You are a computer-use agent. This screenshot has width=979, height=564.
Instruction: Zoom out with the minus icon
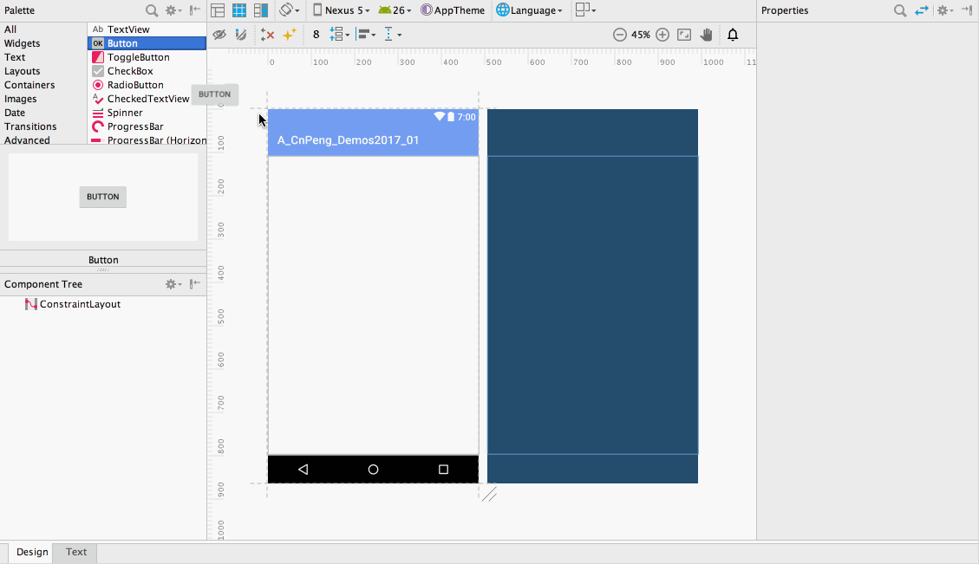tap(619, 35)
